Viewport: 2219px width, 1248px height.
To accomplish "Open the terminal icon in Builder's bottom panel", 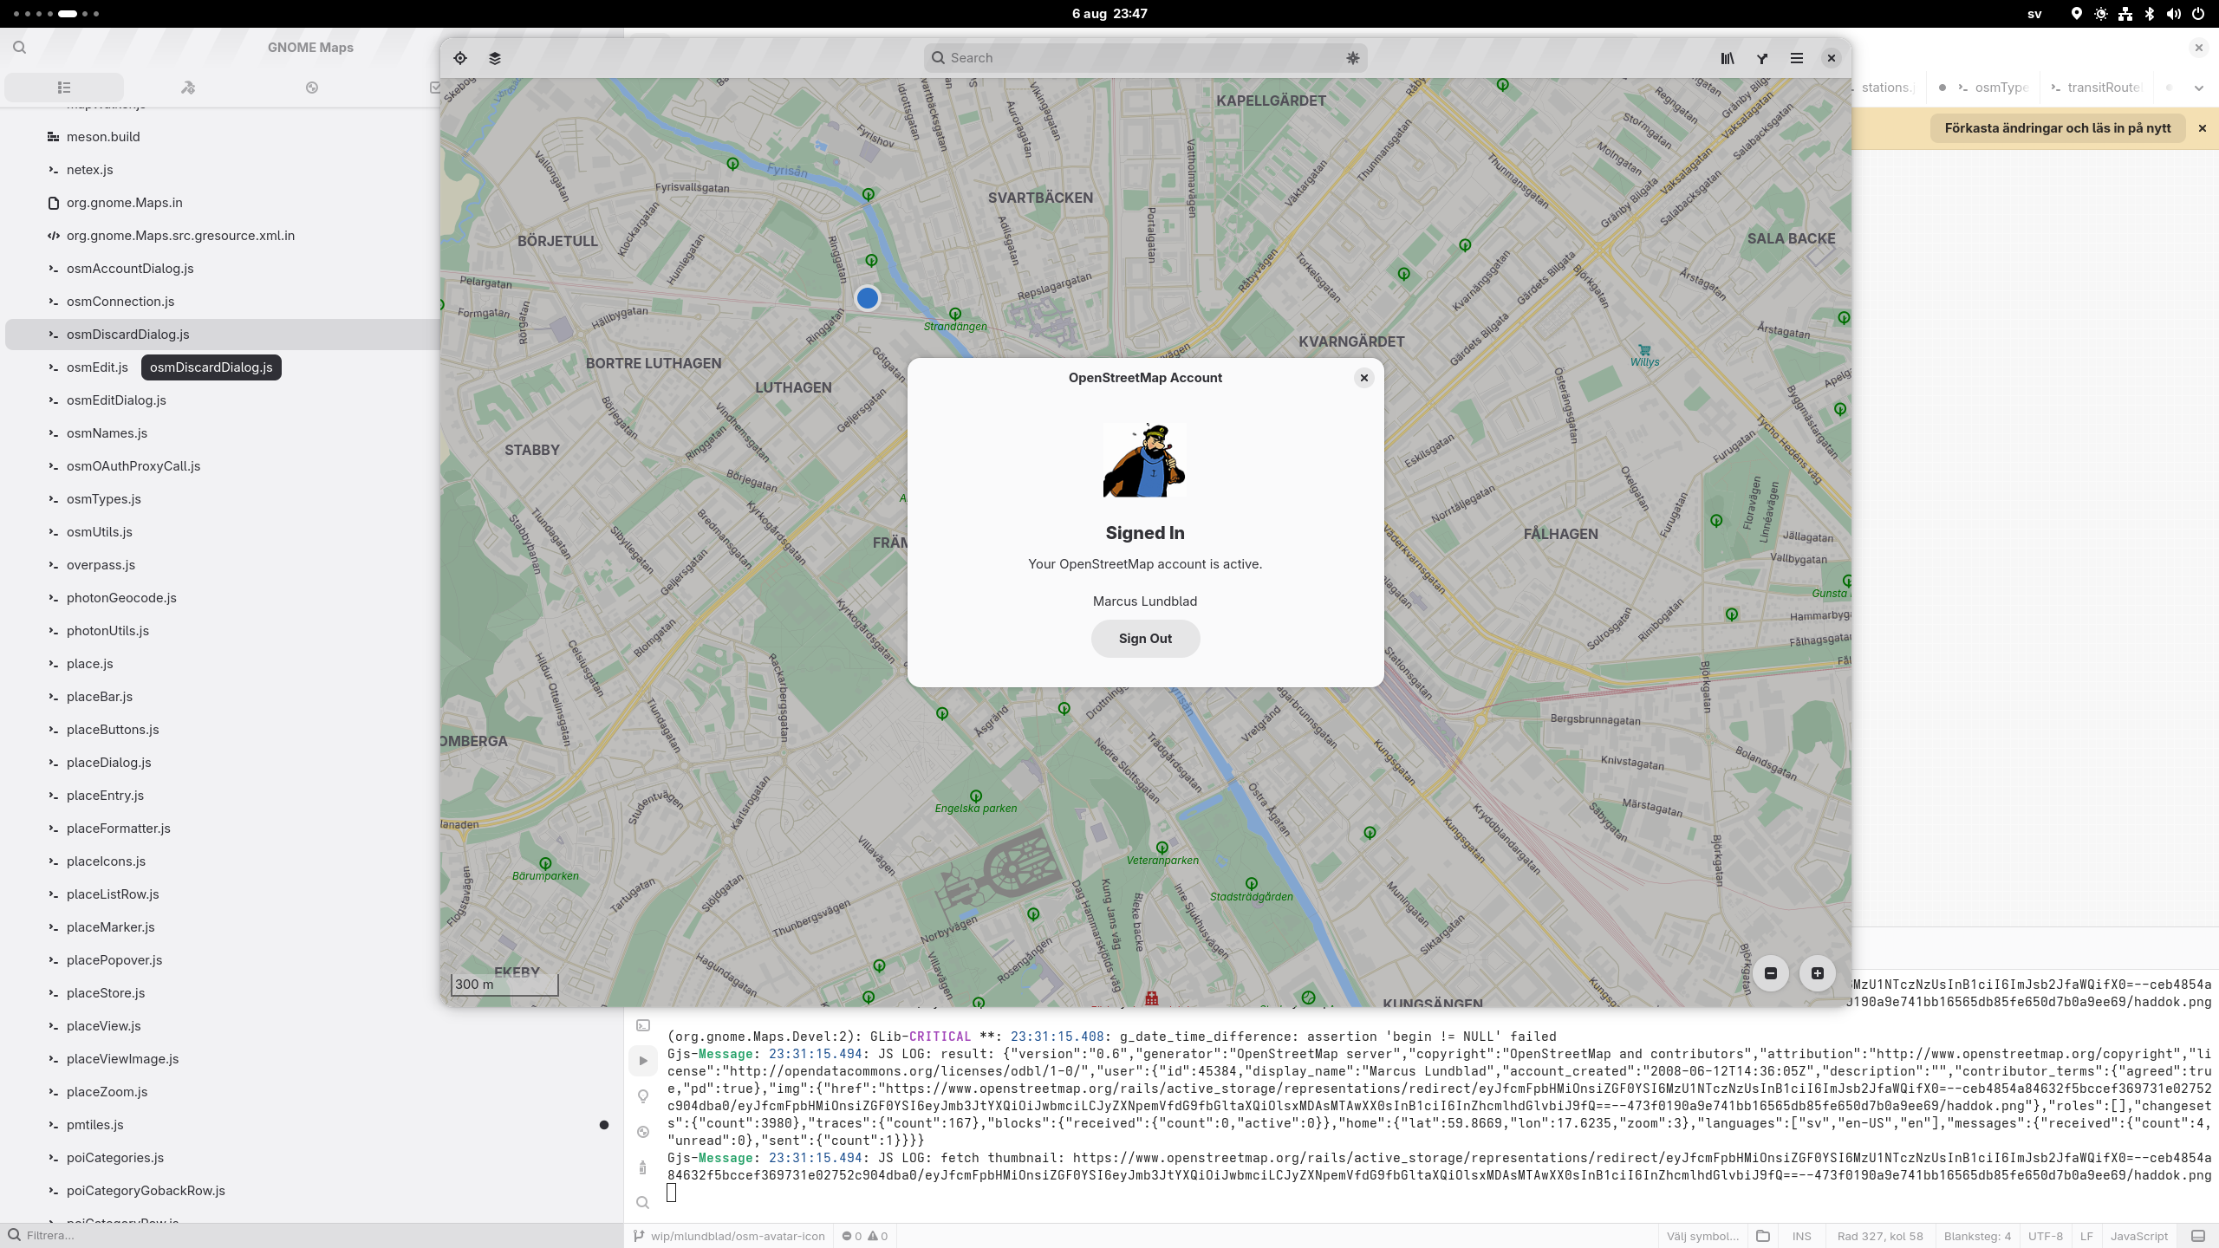I will coord(643,1025).
